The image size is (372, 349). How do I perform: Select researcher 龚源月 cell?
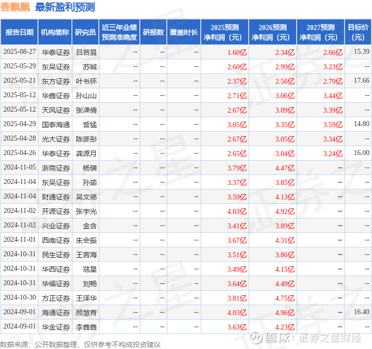tap(86, 154)
